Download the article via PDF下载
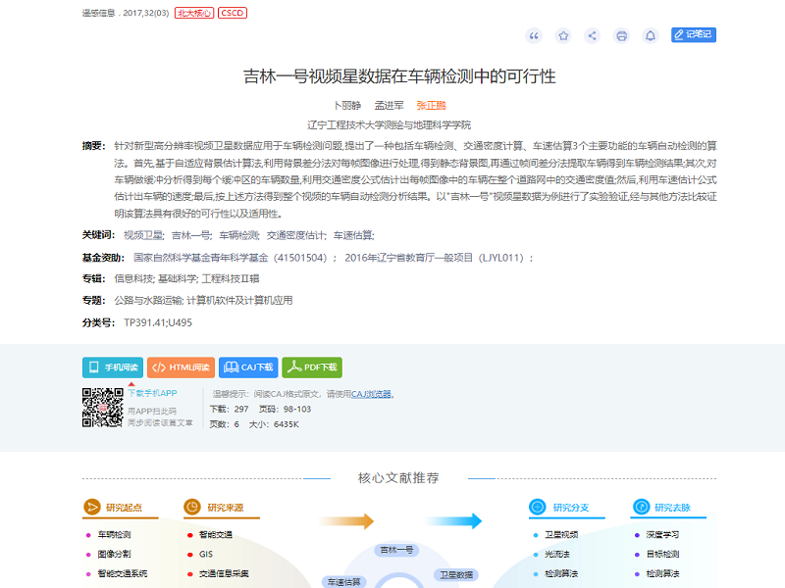785x588 pixels. point(312,367)
